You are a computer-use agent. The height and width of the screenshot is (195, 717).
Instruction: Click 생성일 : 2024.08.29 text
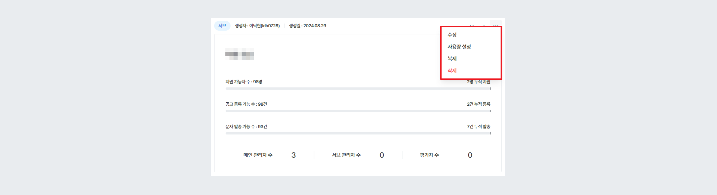(x=307, y=26)
